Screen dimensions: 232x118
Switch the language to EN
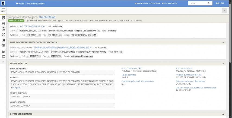pyautogui.click(x=222, y=4)
